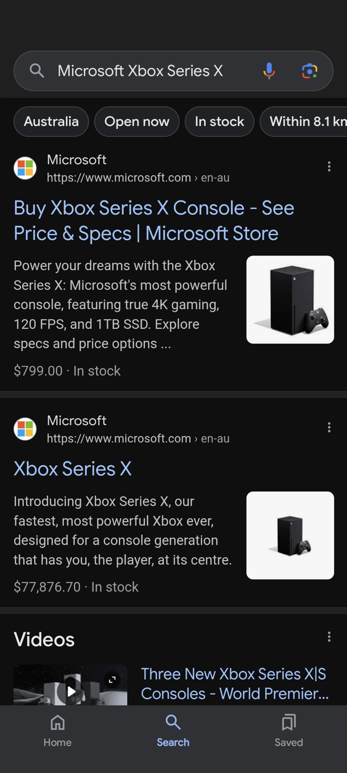The image size is (347, 773).
Task: Toggle the Australia filter chip
Action: [51, 122]
